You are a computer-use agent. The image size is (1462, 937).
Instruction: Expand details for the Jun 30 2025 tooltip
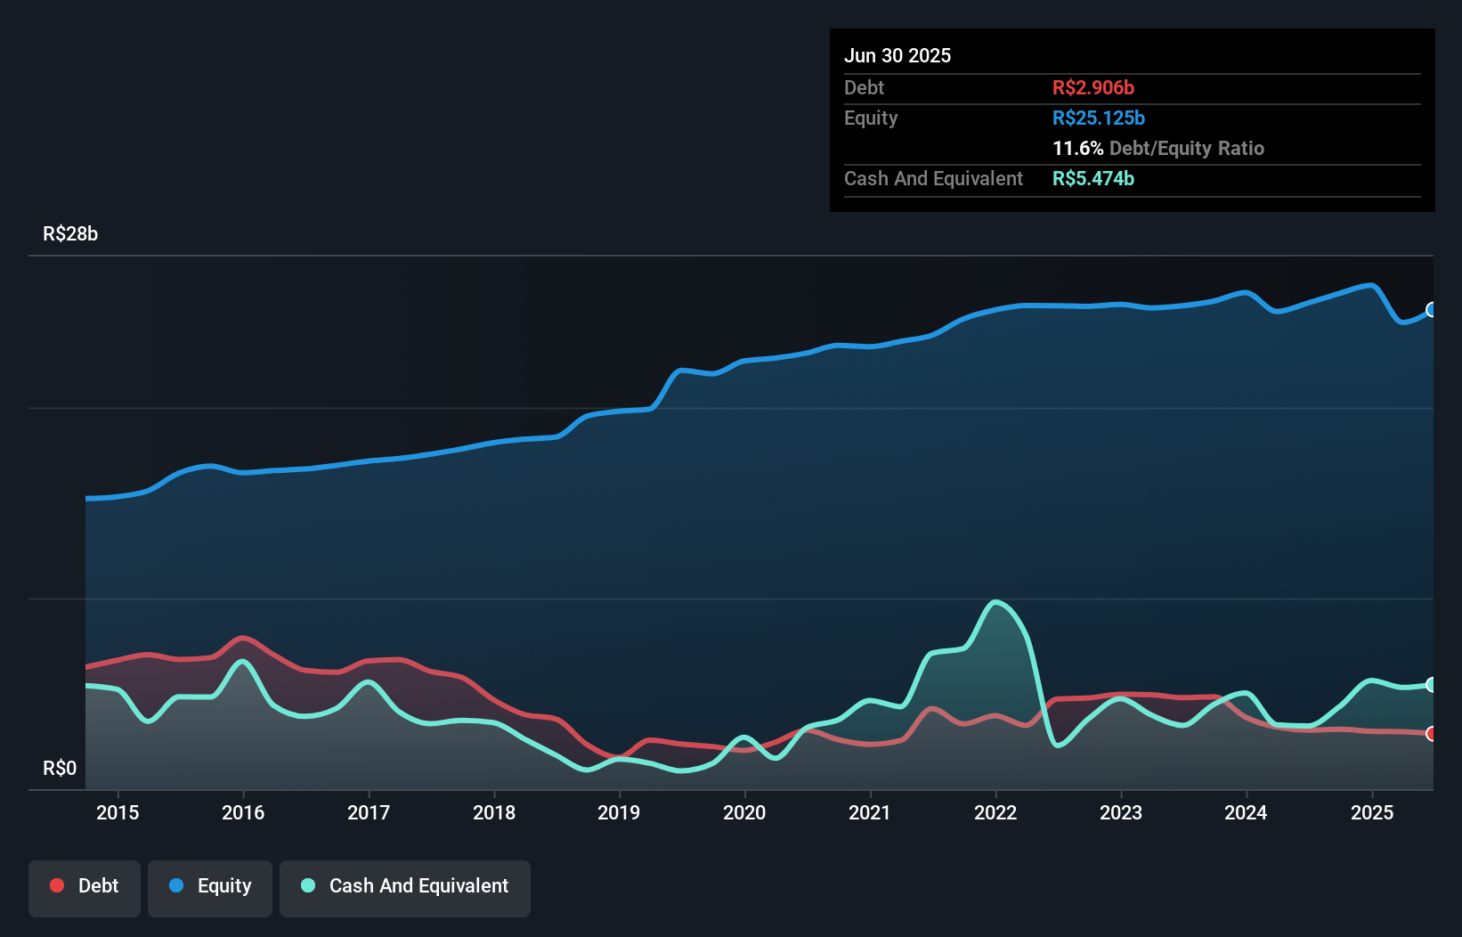point(898,55)
